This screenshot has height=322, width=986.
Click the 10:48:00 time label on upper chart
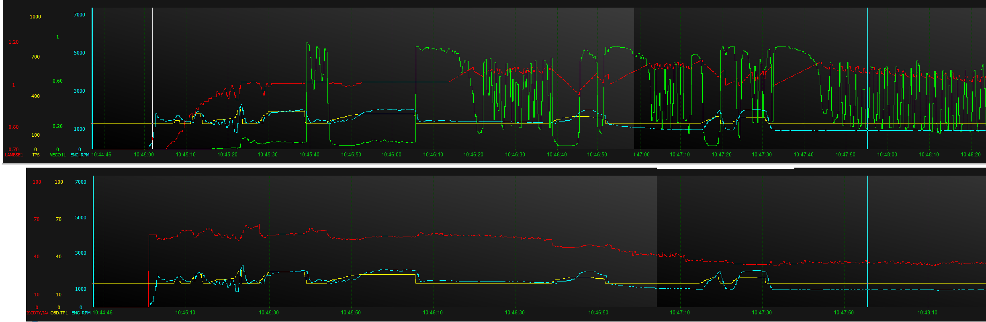pyautogui.click(x=887, y=154)
